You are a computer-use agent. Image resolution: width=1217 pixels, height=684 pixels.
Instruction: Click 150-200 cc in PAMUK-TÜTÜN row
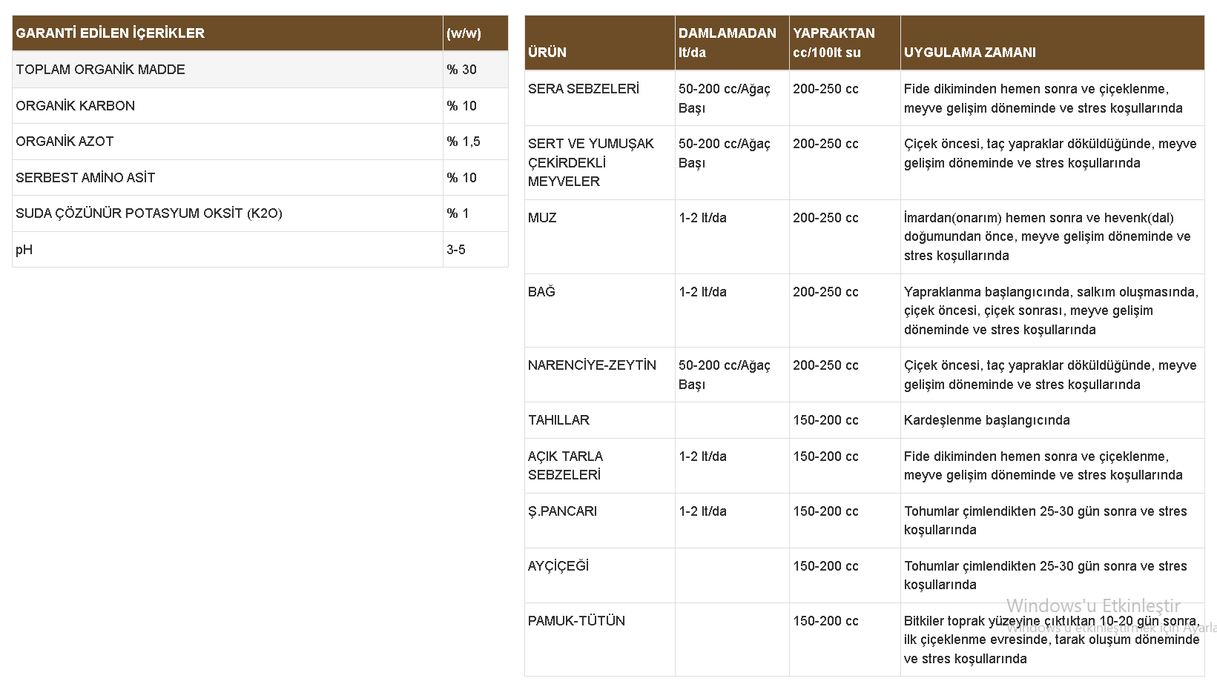tap(825, 621)
